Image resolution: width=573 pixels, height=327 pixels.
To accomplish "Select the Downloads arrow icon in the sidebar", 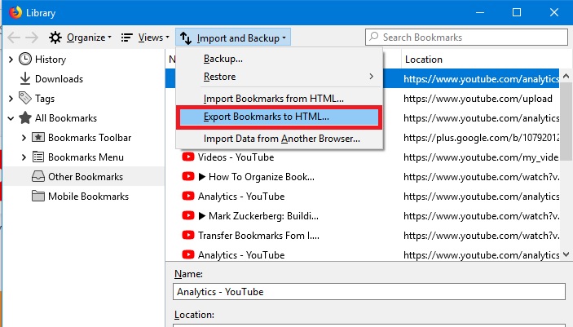I will [x=25, y=79].
